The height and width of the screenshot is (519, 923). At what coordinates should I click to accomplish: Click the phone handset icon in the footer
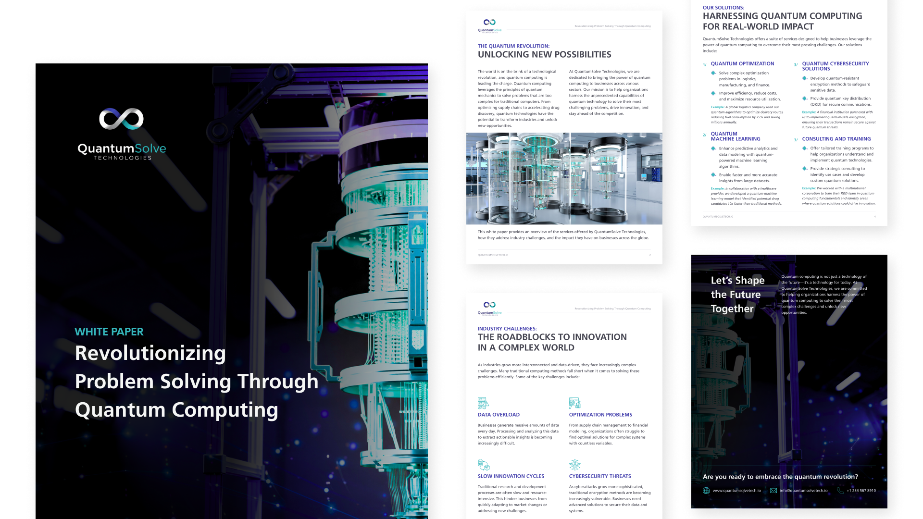840,491
